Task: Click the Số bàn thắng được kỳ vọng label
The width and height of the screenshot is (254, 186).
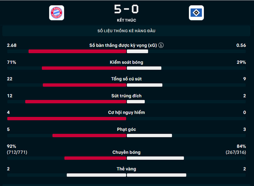Action: [x=123, y=45]
